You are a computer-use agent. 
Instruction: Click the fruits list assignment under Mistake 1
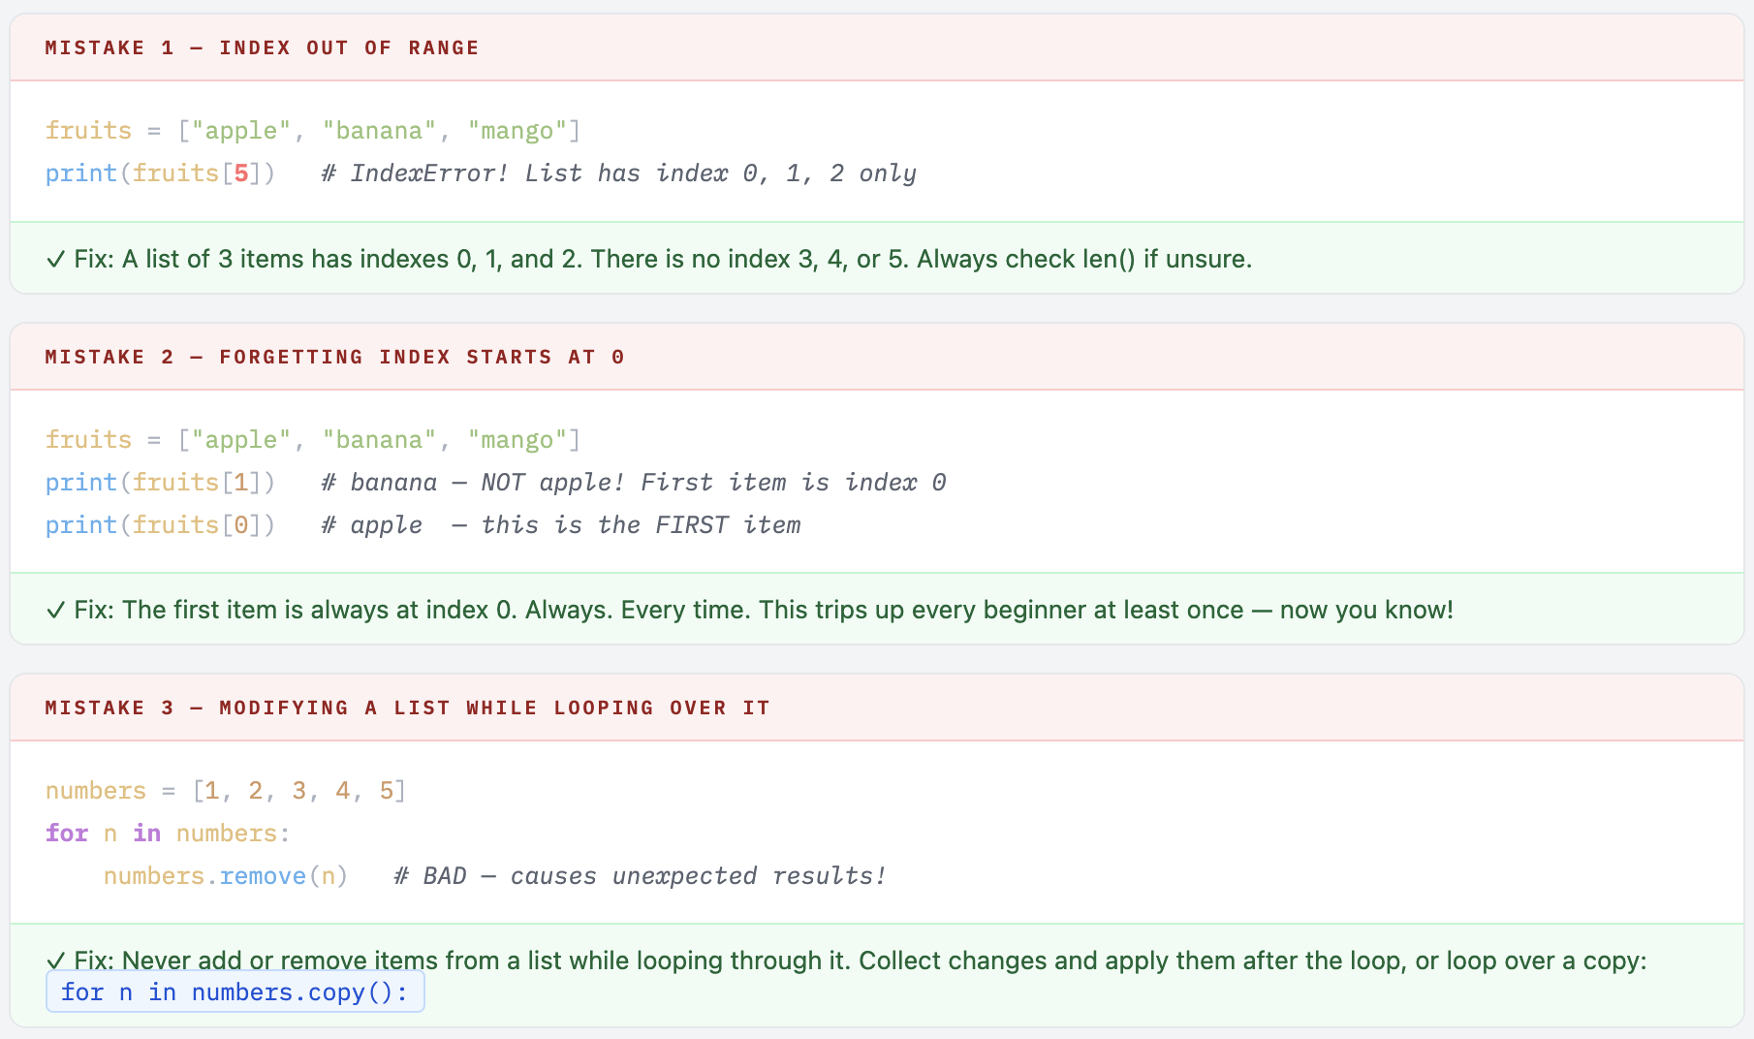(x=312, y=131)
